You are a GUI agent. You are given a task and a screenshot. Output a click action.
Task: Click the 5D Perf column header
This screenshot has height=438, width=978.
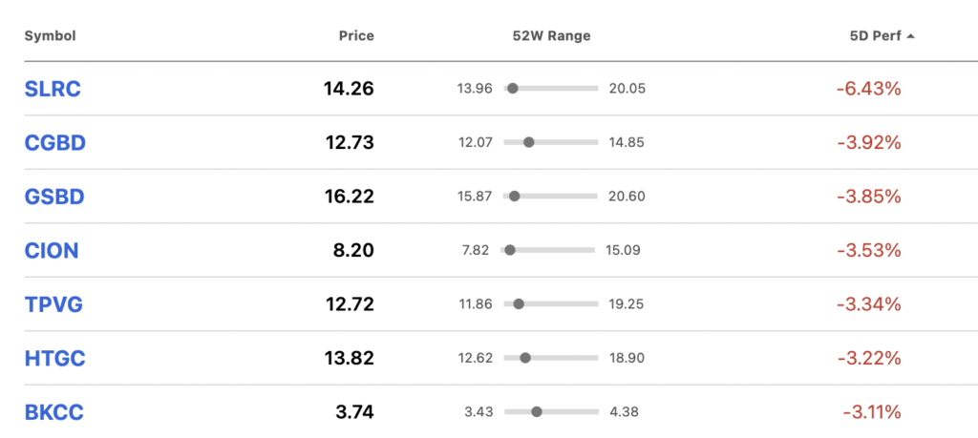pos(875,36)
